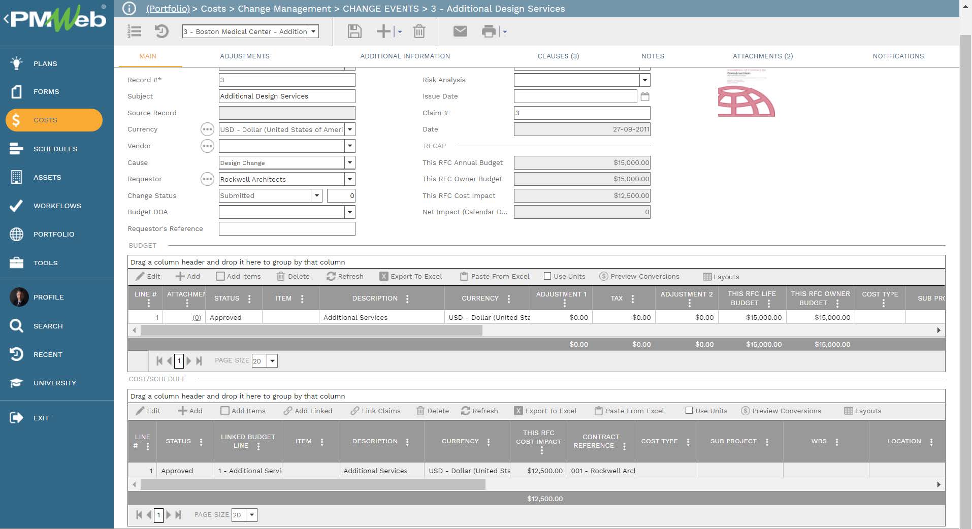Click Refresh in the Cost/Schedule toolbar
972x529 pixels.
point(479,411)
